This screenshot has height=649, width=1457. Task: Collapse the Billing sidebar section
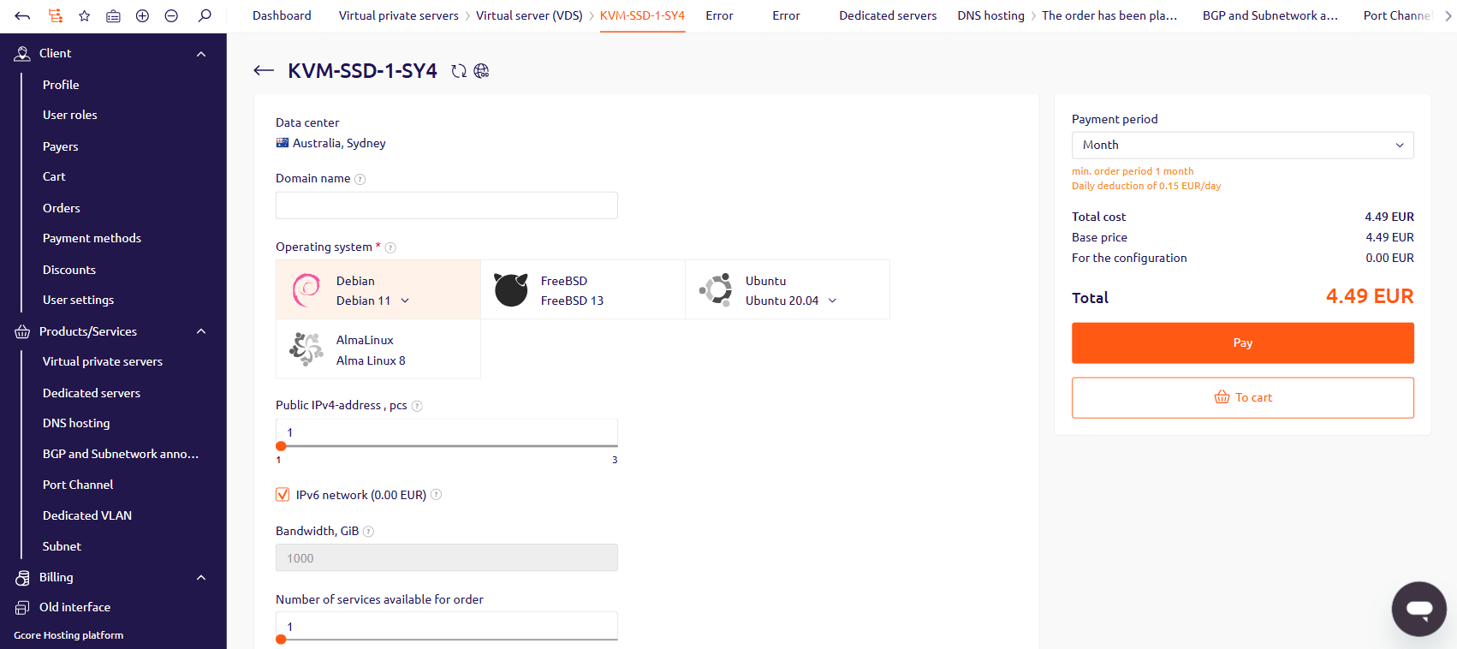pyautogui.click(x=201, y=578)
